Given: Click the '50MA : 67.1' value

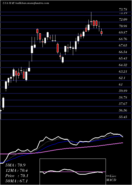Looking at the screenshot, I should (17, 181).
